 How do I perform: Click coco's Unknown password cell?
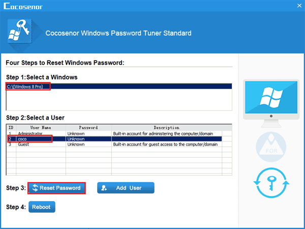pyautogui.click(x=88, y=139)
